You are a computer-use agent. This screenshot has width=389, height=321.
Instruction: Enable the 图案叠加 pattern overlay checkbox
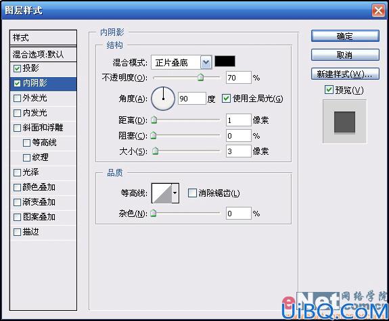pyautogui.click(x=17, y=218)
